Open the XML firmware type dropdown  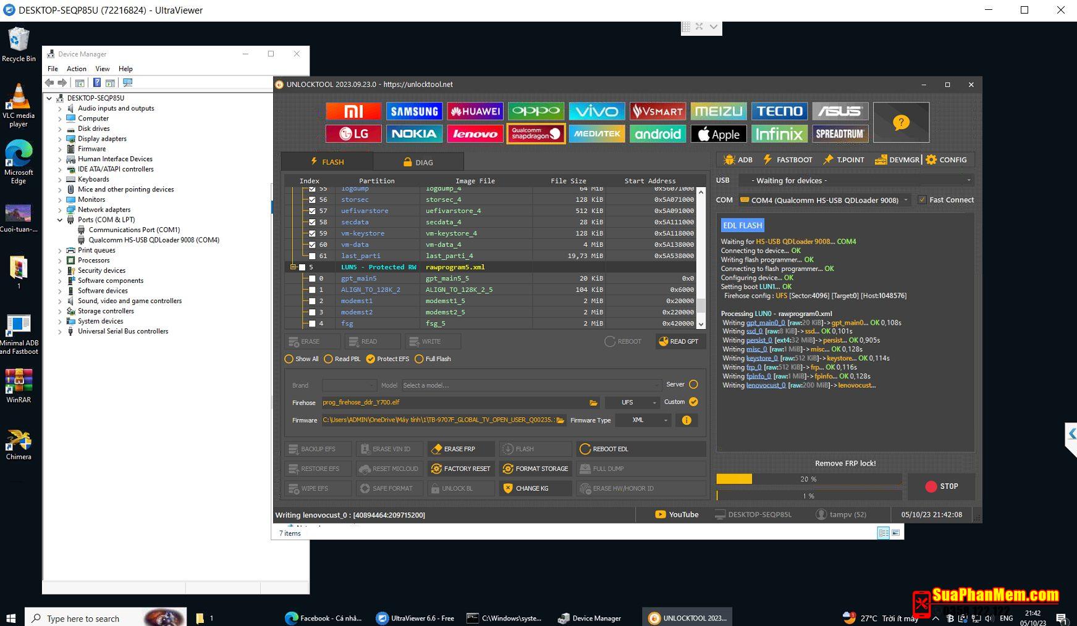click(643, 420)
